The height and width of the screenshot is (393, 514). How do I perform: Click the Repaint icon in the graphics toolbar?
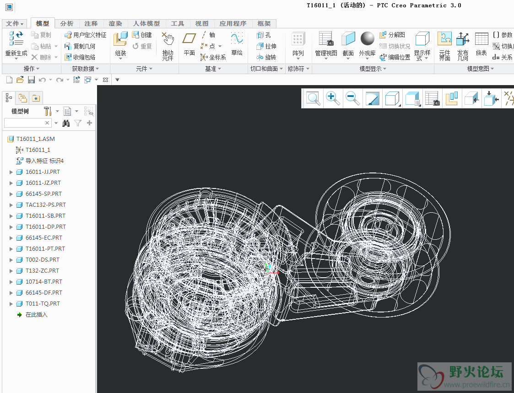[x=372, y=98]
